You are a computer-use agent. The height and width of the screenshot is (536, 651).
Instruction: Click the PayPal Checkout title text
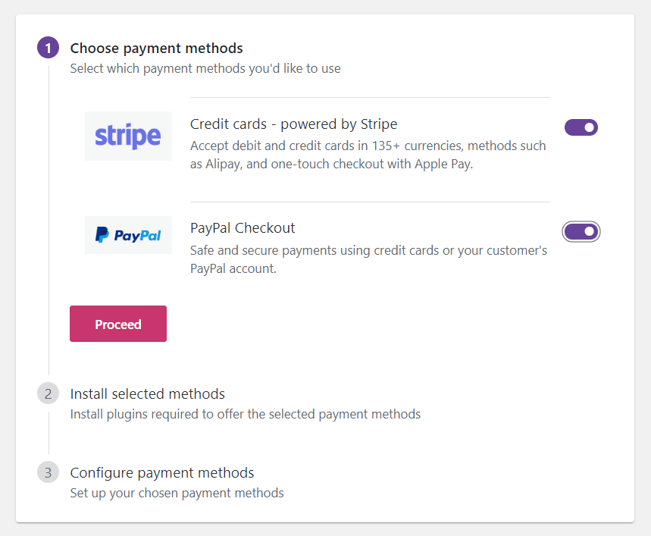click(243, 228)
